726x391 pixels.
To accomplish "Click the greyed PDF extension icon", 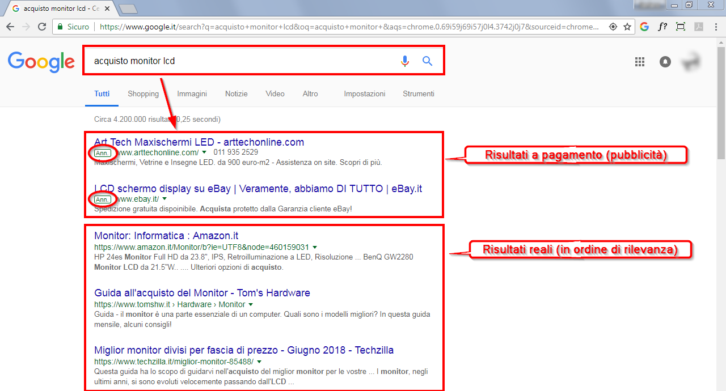I will click(x=699, y=27).
